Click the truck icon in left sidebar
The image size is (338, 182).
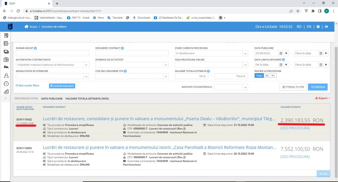[6, 67]
